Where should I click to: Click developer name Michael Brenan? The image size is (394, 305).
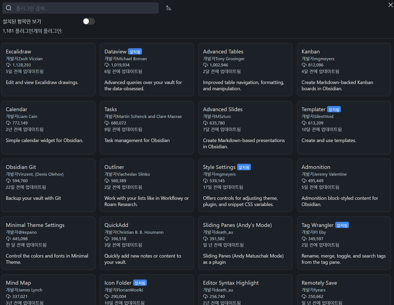[x=132, y=59]
